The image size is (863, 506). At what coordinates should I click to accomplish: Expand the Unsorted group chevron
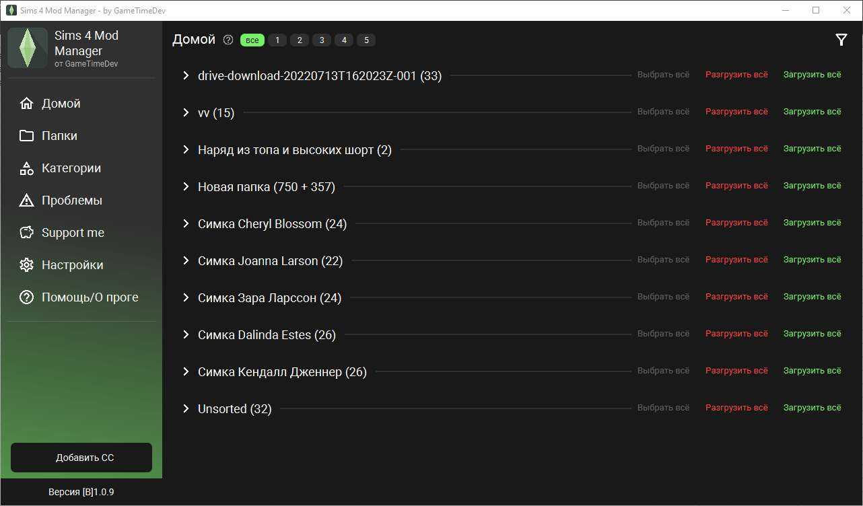tap(186, 408)
